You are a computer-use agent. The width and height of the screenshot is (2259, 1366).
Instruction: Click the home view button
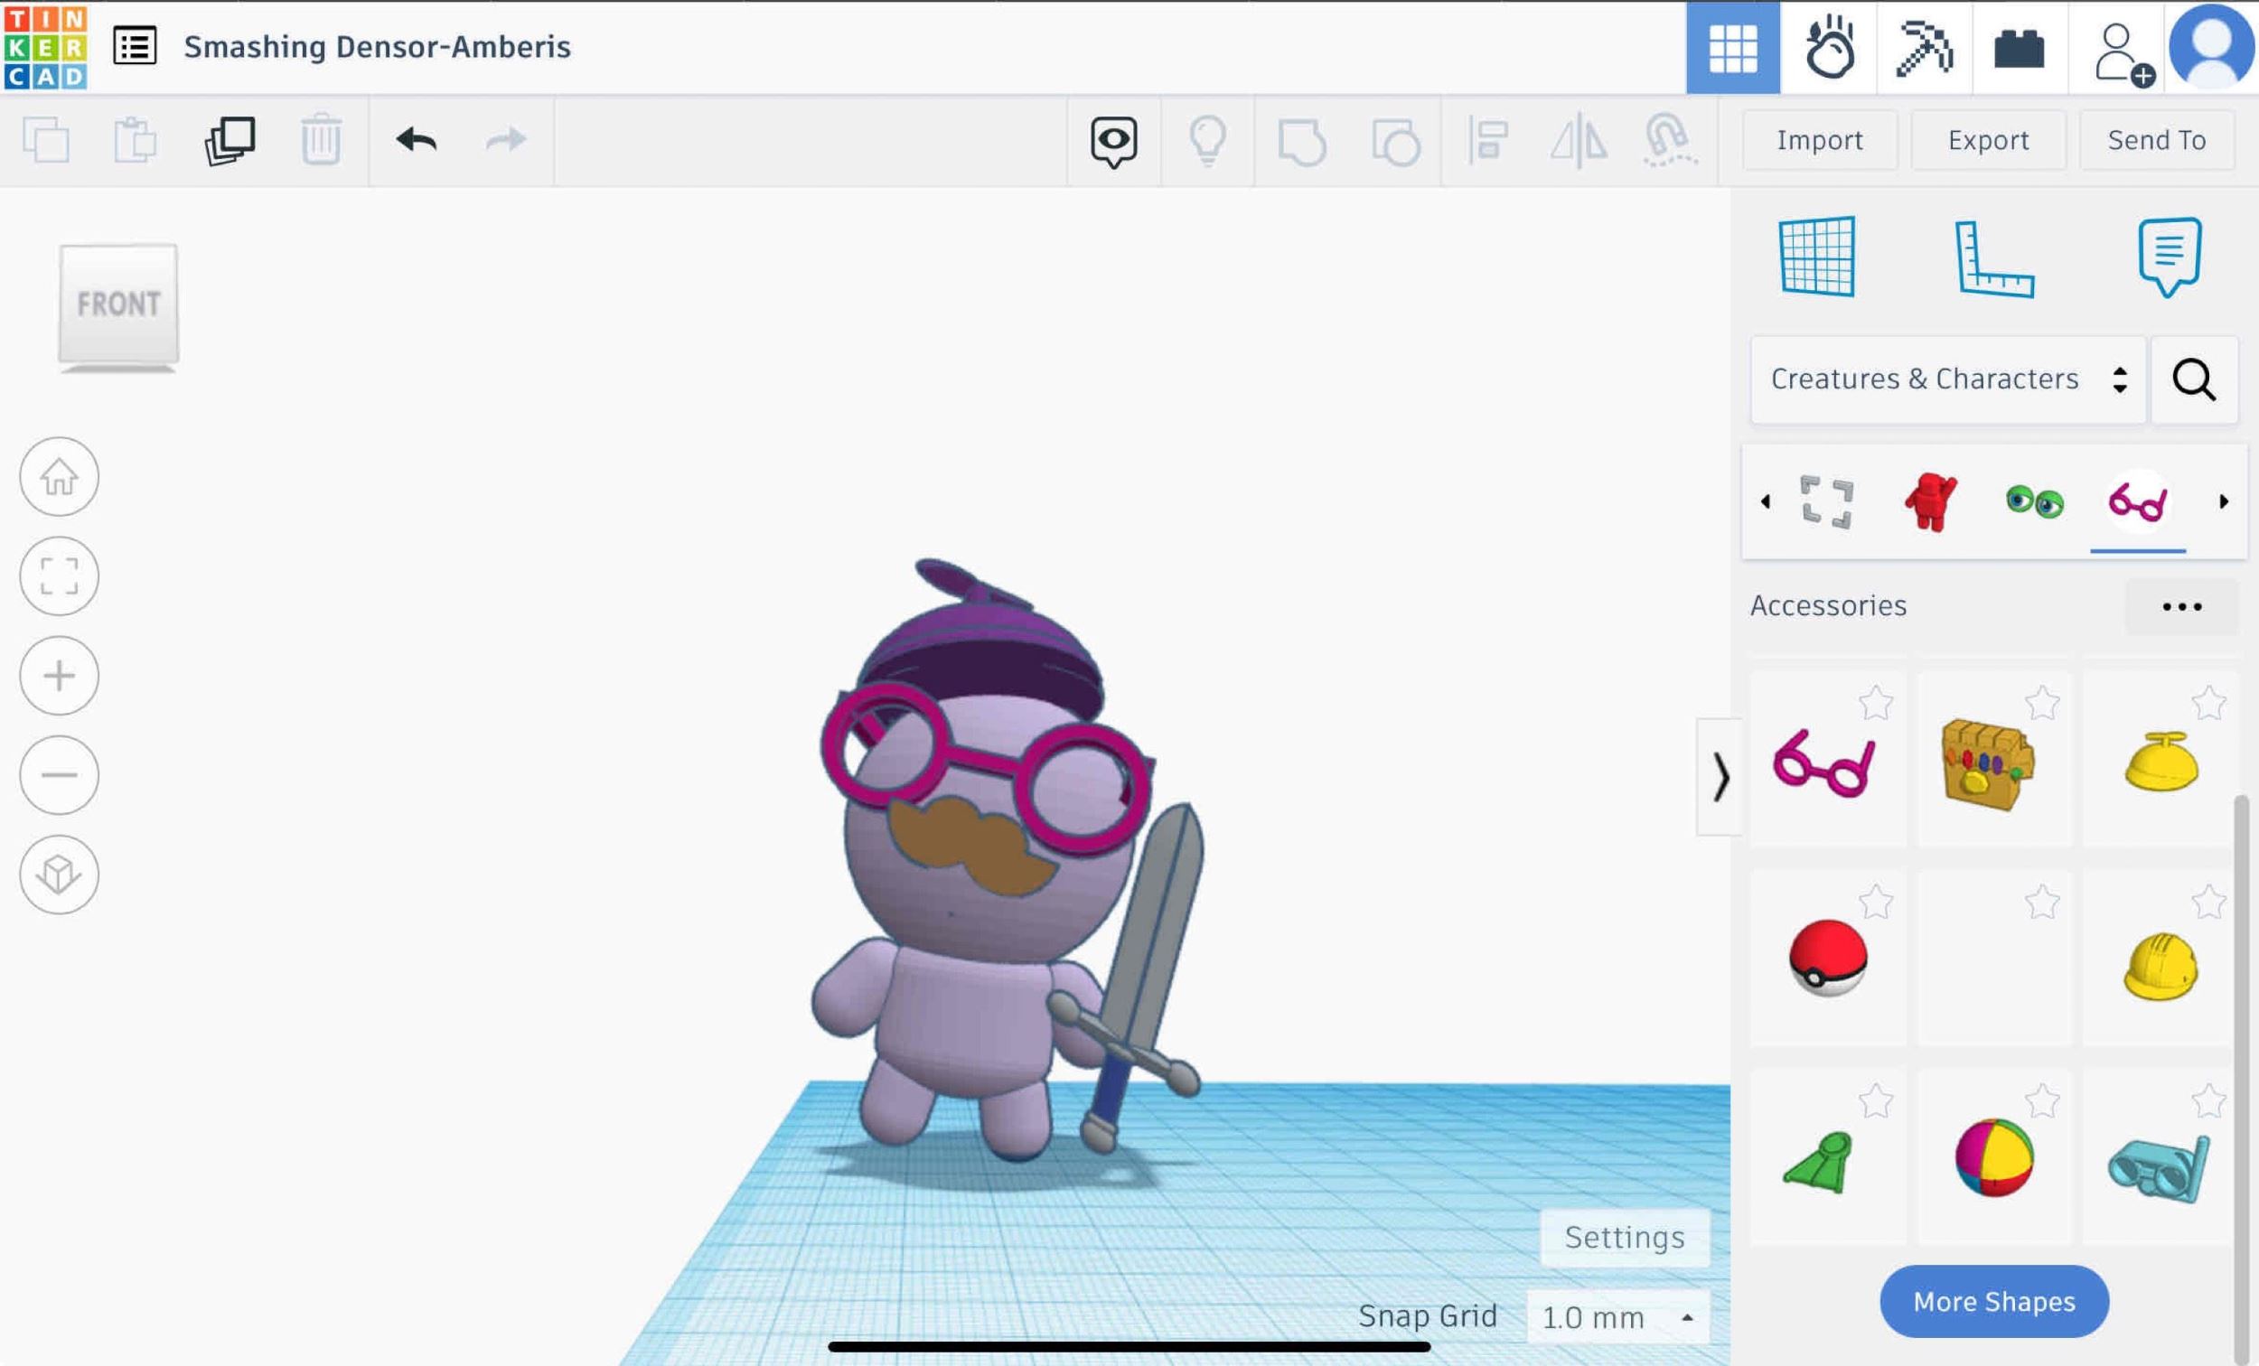tap(60, 477)
